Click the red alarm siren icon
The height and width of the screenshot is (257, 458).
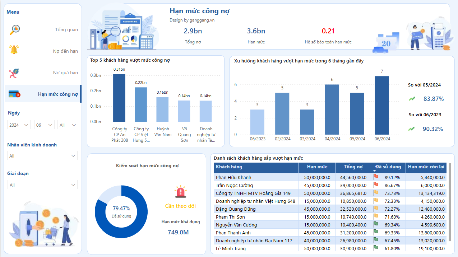pyautogui.click(x=180, y=192)
